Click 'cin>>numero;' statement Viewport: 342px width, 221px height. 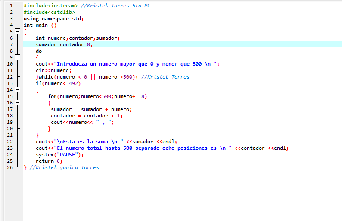click(54, 70)
